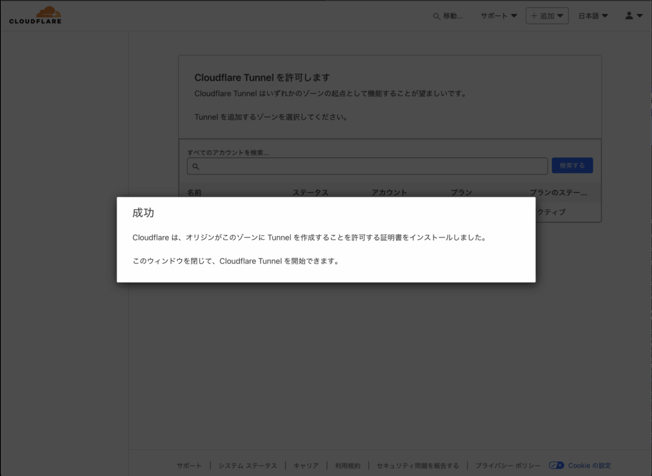The image size is (652, 476).
Task: Open the user account menu icon
Action: (634, 16)
